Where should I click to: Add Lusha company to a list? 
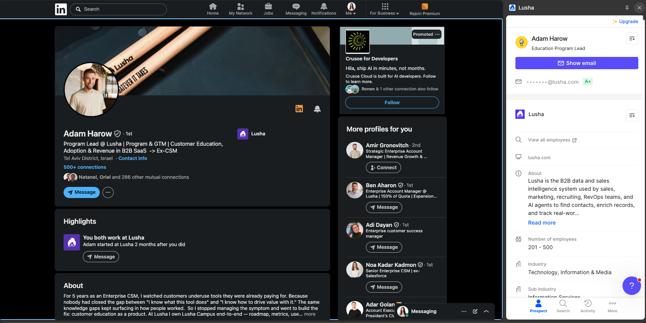pos(632,115)
